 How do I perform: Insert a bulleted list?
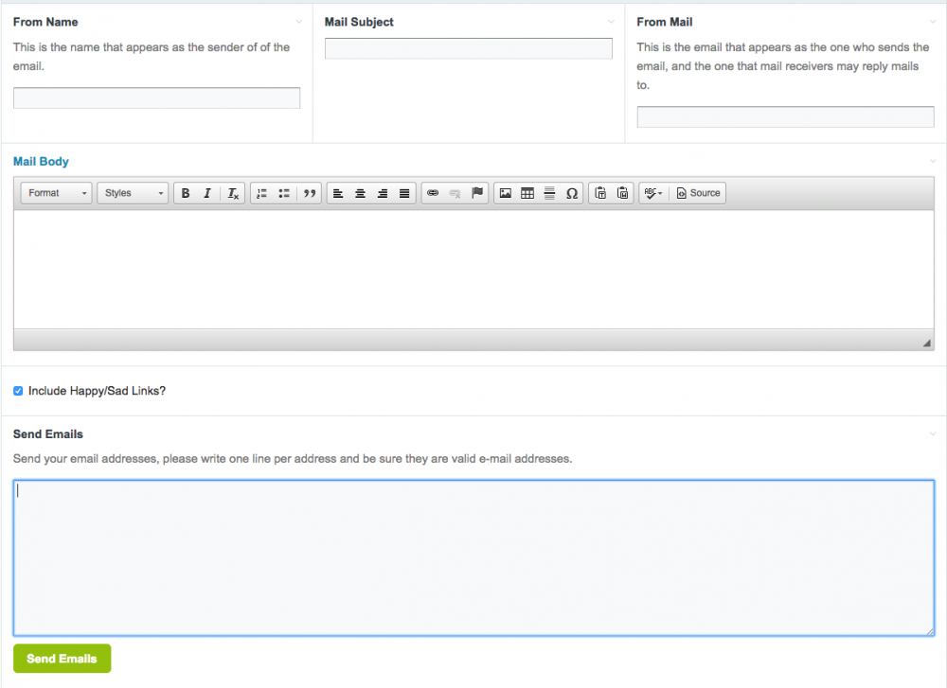284,193
